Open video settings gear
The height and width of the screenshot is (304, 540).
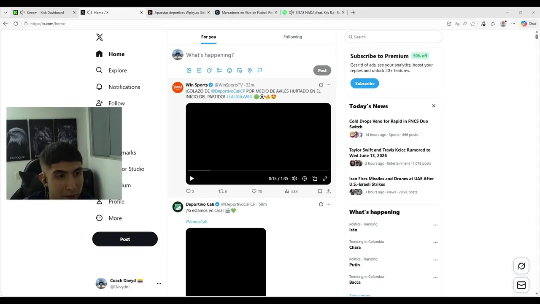tap(305, 179)
